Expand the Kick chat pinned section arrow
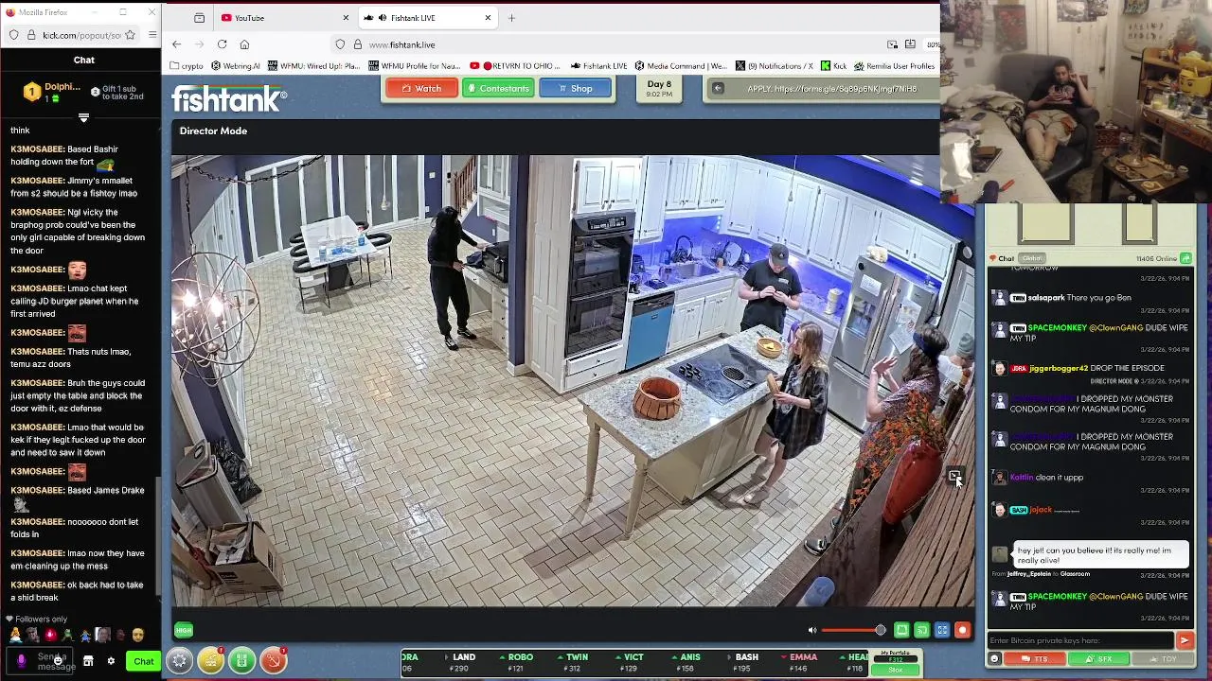The image size is (1212, 681). point(83,117)
